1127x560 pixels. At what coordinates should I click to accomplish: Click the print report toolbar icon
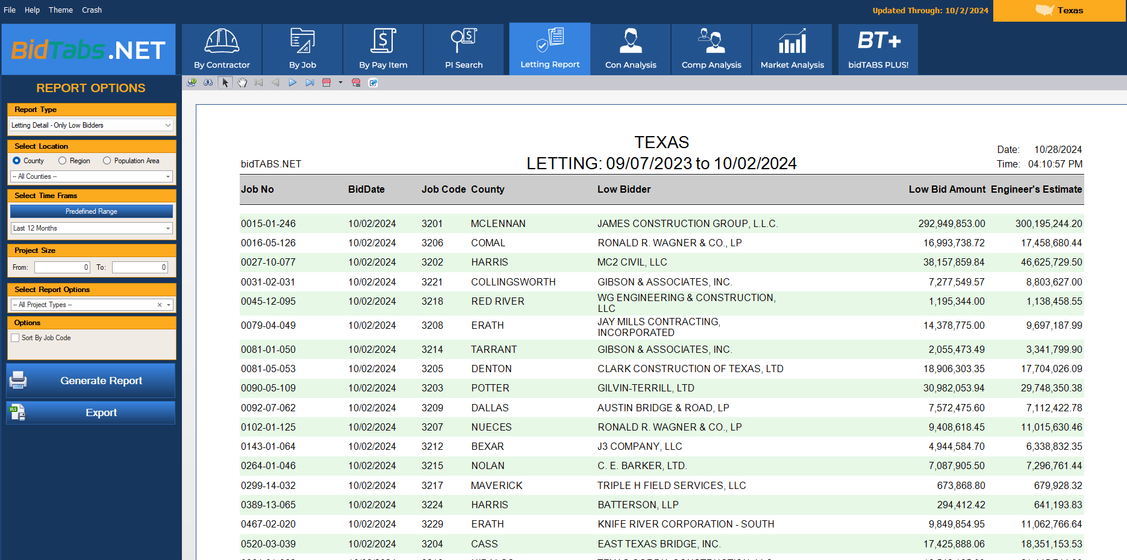192,83
